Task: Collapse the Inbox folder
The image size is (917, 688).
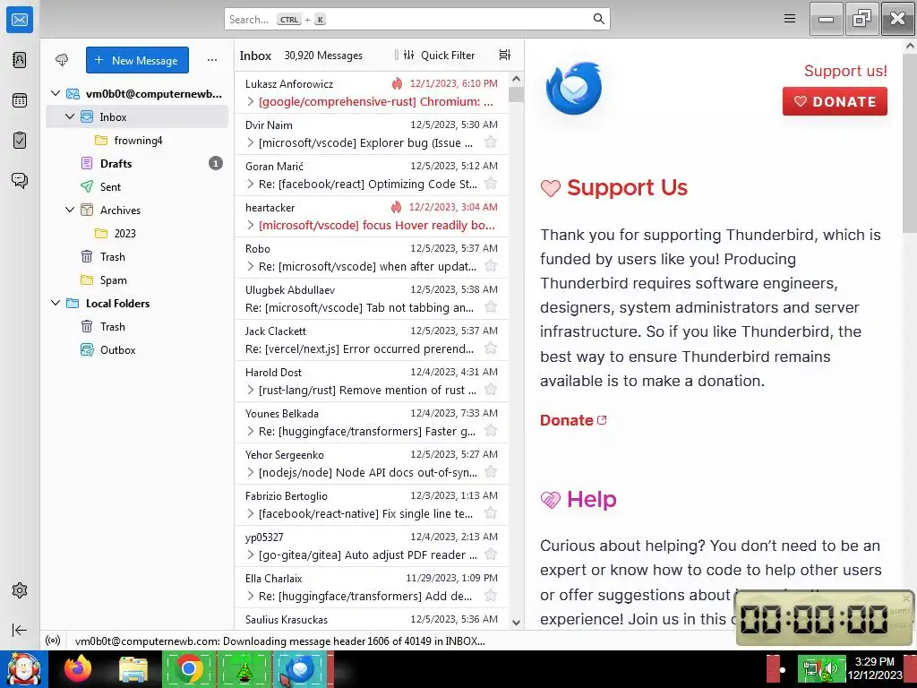Action: tap(70, 117)
